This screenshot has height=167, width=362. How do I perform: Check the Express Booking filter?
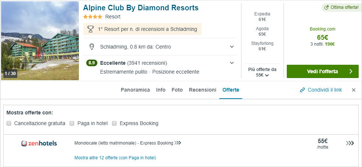coord(114,123)
